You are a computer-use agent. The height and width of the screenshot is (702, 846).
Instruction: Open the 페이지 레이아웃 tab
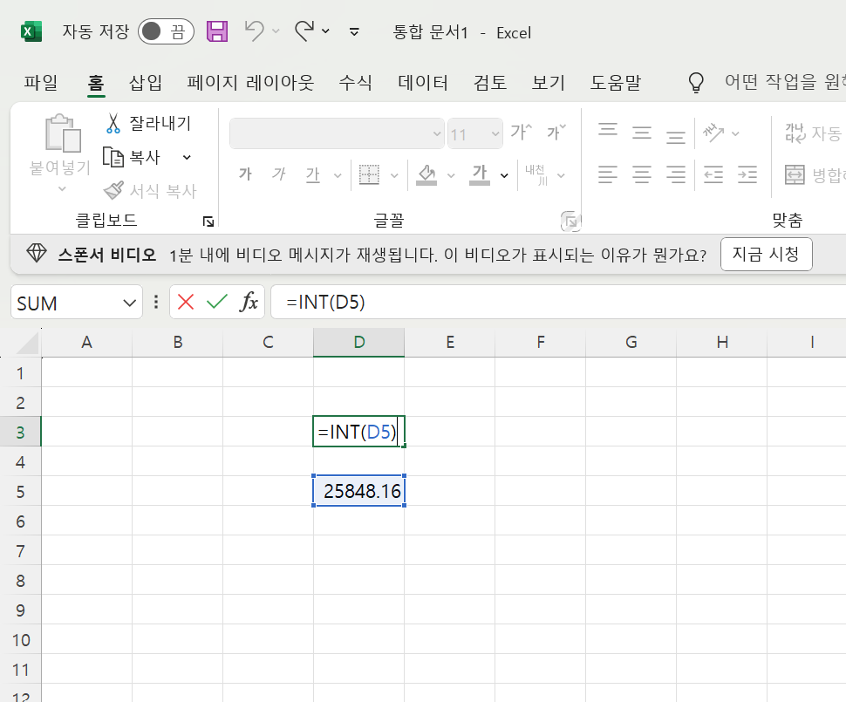click(250, 82)
